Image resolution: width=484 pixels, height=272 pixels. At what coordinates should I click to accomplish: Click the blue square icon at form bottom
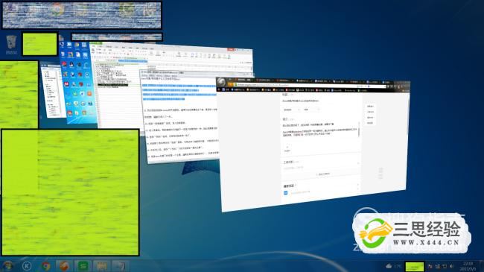coord(285,193)
